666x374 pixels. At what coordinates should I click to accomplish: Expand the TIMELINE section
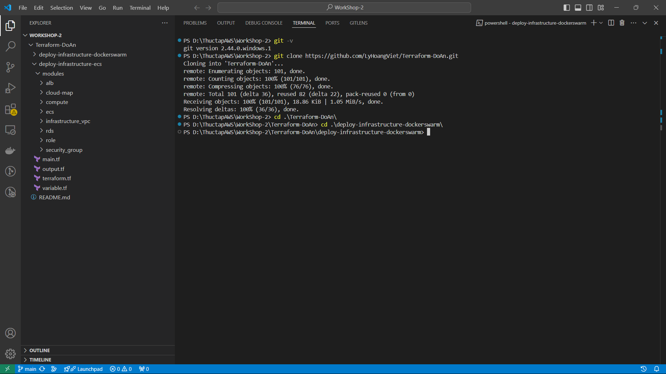[40, 360]
